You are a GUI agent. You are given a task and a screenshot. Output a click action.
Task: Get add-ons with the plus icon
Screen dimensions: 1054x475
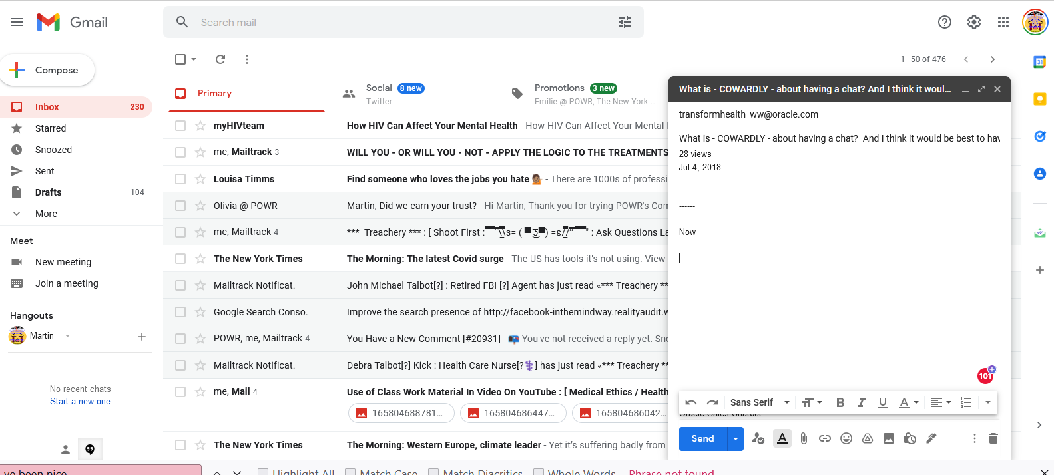tap(1039, 270)
